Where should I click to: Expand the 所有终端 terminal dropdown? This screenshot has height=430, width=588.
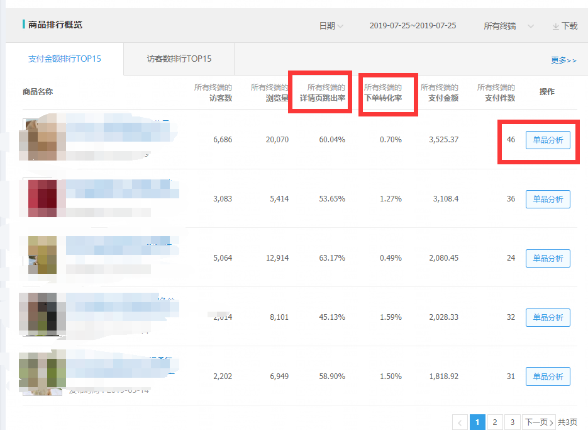[x=509, y=26]
